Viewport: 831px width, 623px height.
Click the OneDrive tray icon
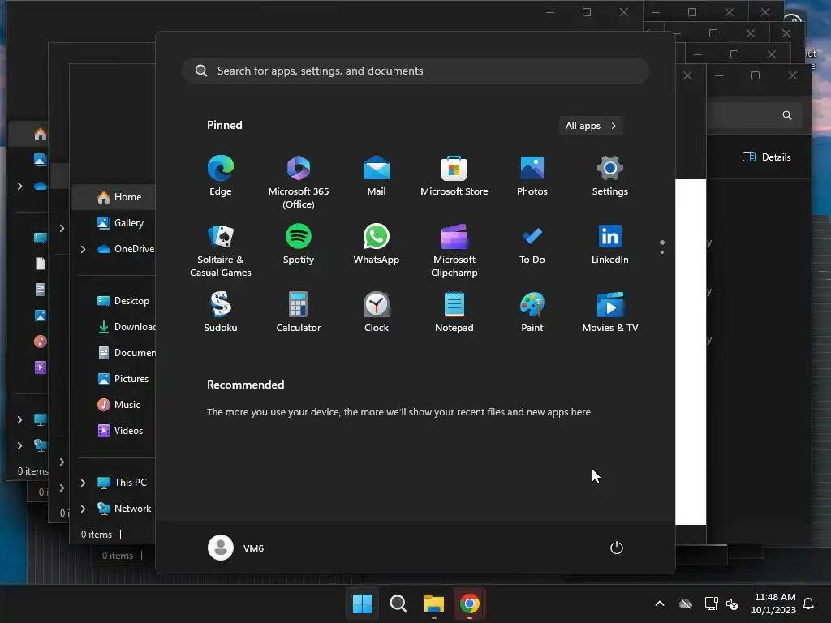click(x=686, y=604)
